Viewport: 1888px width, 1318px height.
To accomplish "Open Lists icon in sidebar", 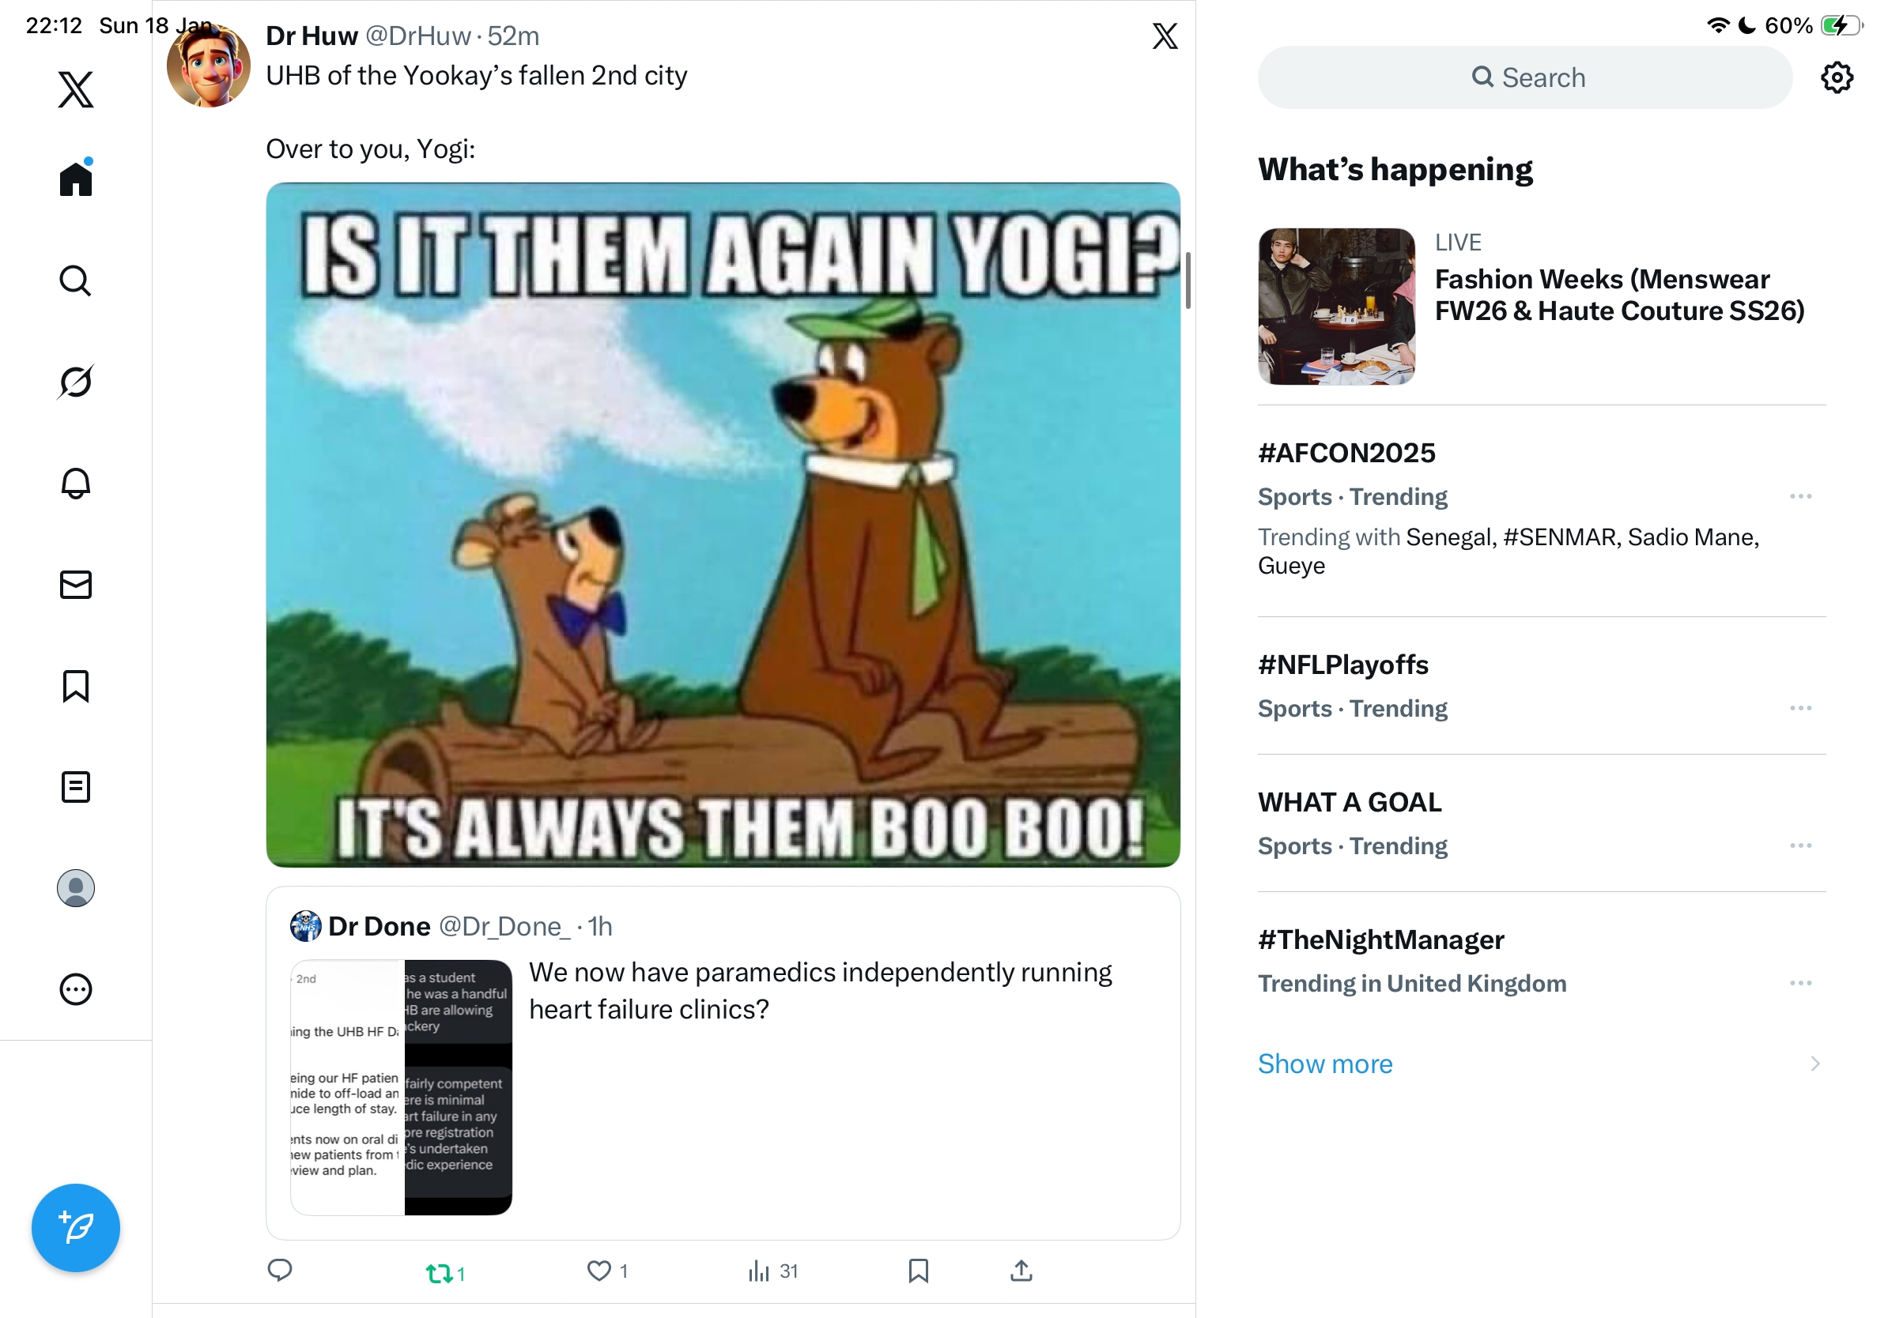I will pos(76,786).
